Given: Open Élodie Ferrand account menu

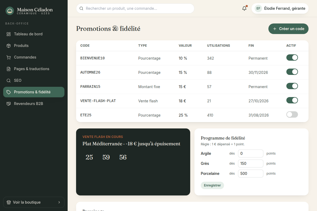Looking at the screenshot, I should pos(280,8).
